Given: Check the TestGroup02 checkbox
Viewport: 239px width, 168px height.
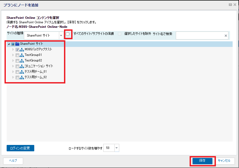Looking at the screenshot, I should coord(17,61).
